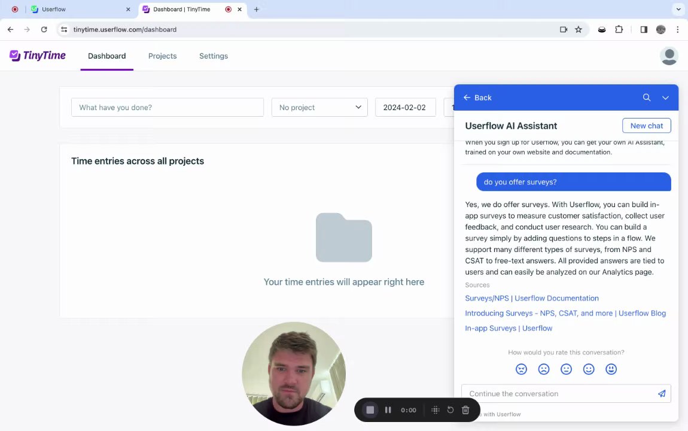Click the camera indicator in address bar
The height and width of the screenshot is (431, 688).
click(x=564, y=29)
